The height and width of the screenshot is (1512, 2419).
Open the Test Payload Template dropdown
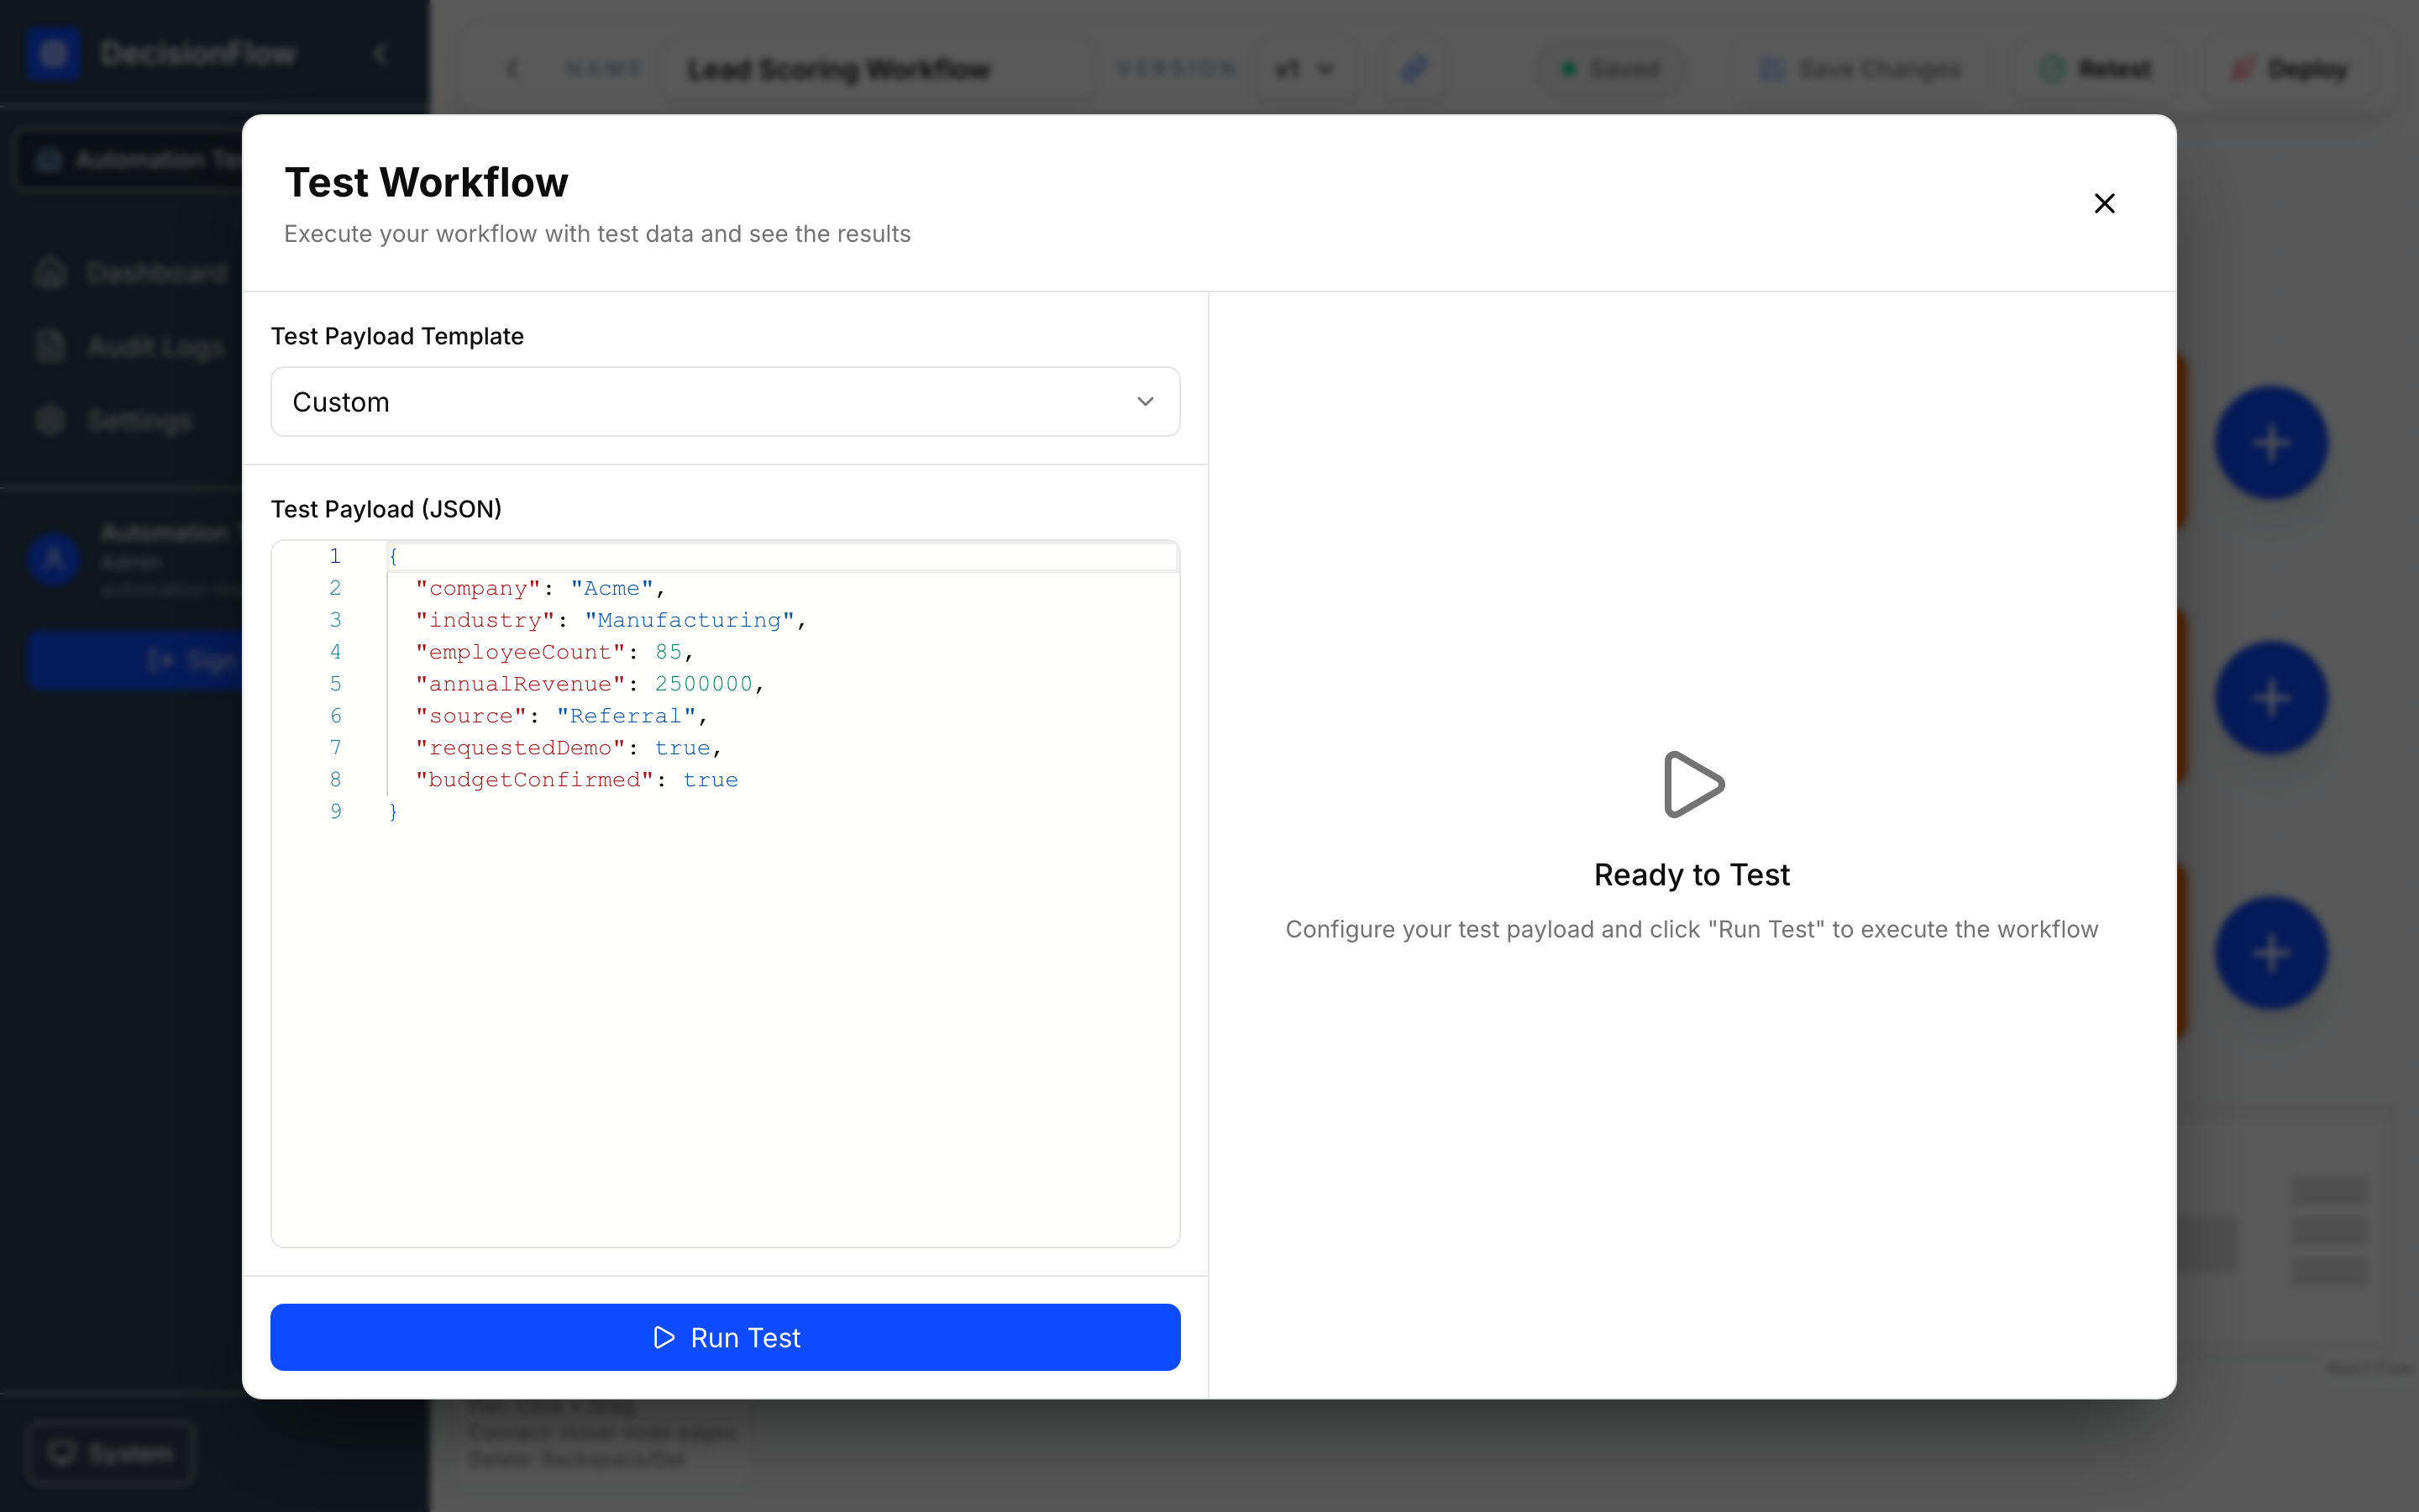point(725,402)
